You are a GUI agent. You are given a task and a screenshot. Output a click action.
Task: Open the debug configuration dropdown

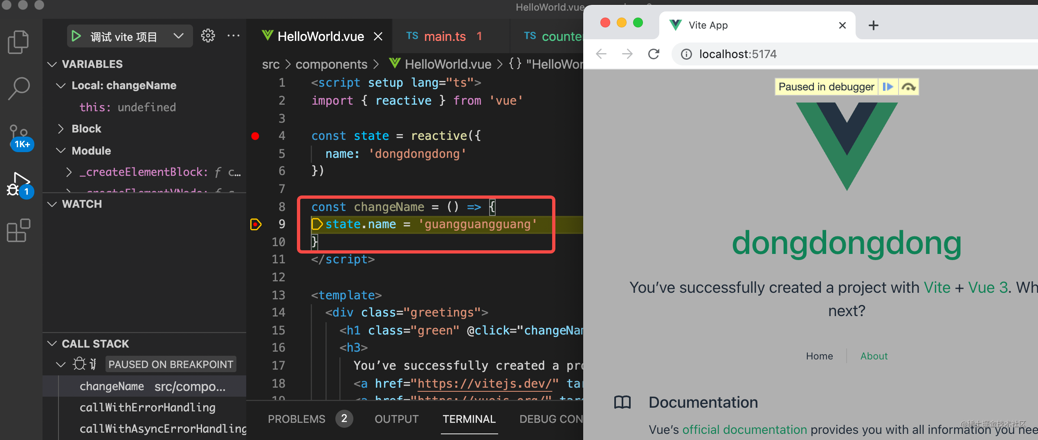[x=178, y=36]
